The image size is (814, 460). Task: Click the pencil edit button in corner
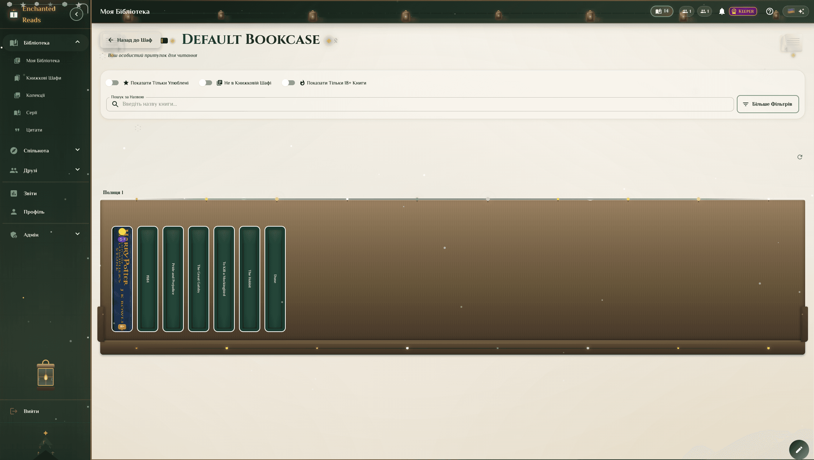click(x=799, y=450)
